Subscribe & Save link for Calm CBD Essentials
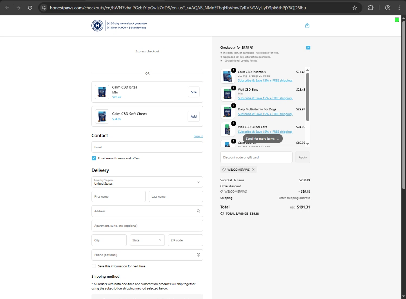 (265, 80)
